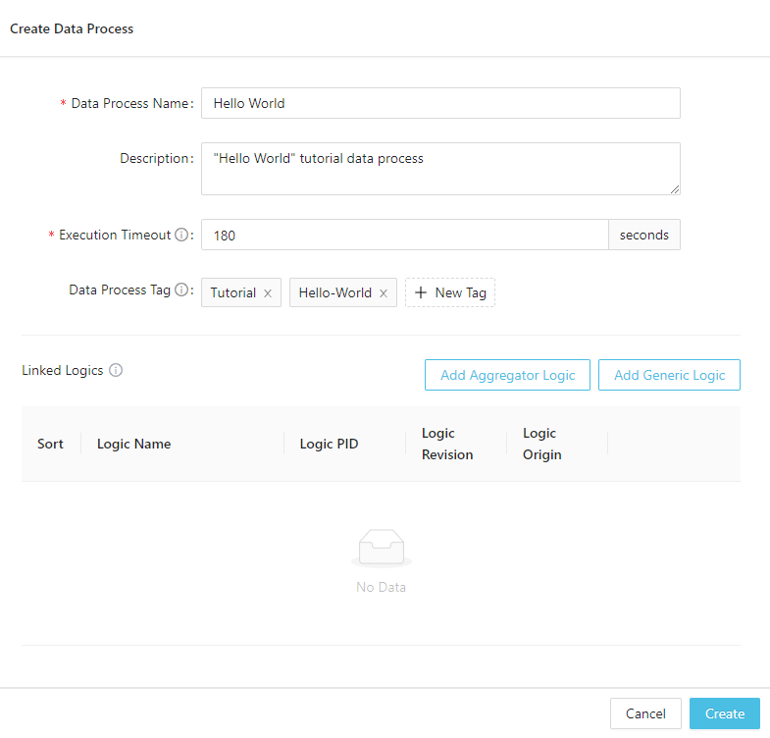Click the Execution Timeout value field
Viewport: 770px width, 738px height.
404,236
